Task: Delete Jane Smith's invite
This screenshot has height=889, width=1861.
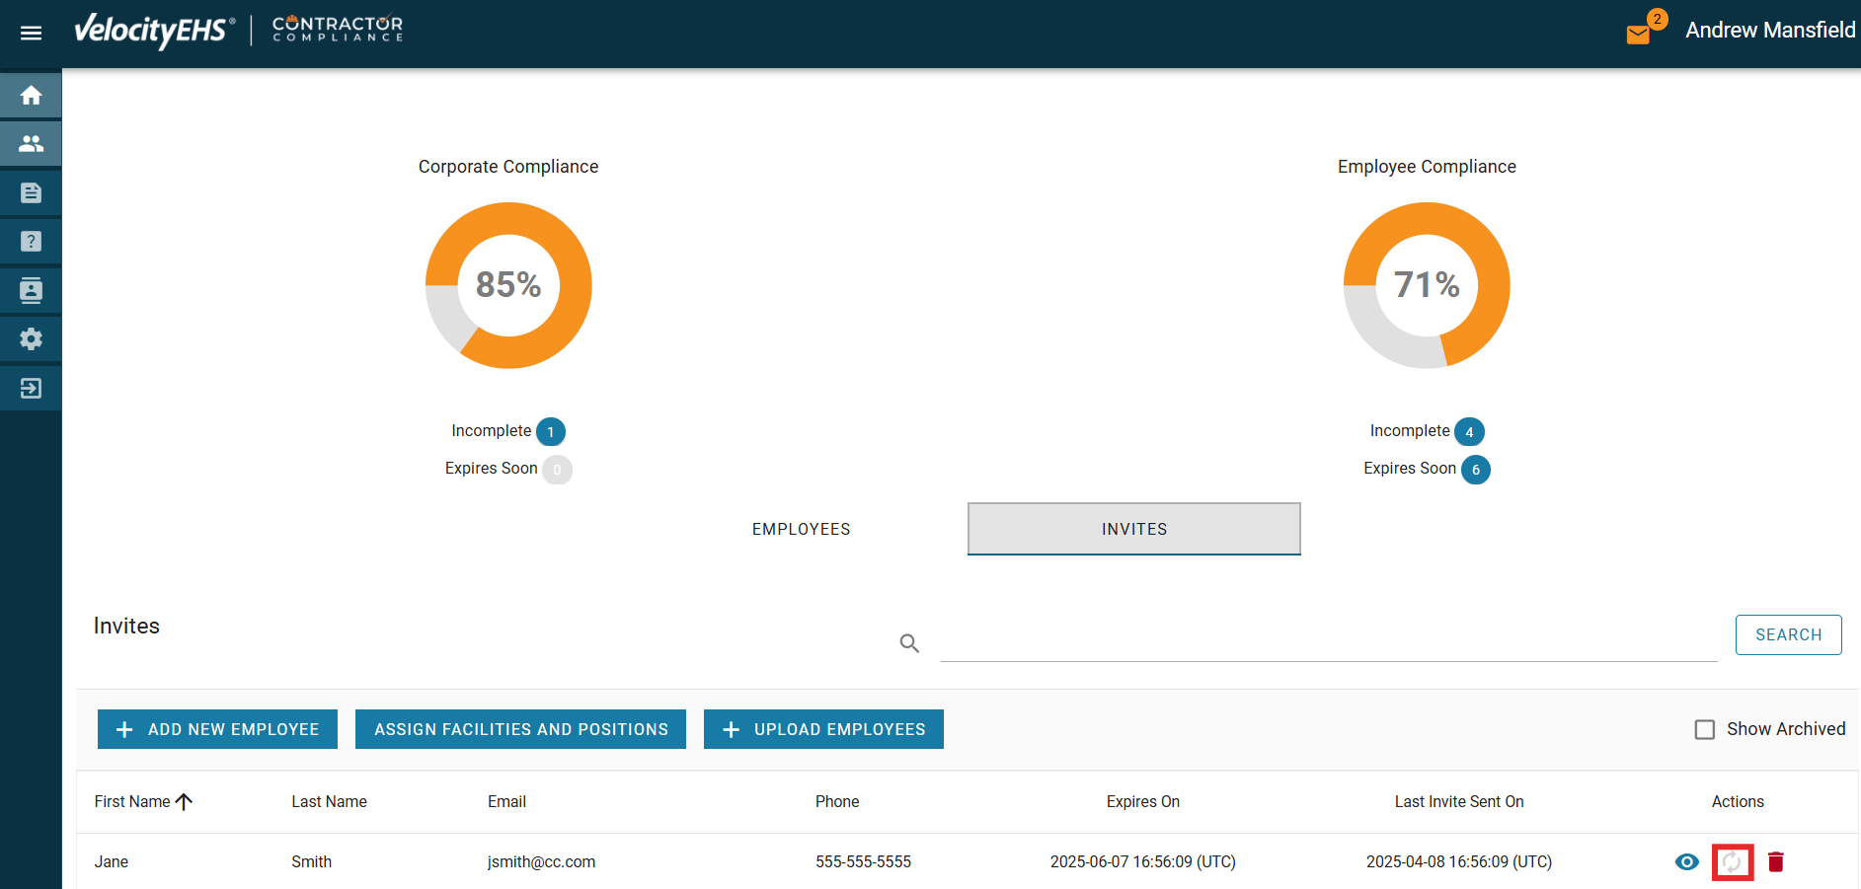Action: tap(1776, 862)
